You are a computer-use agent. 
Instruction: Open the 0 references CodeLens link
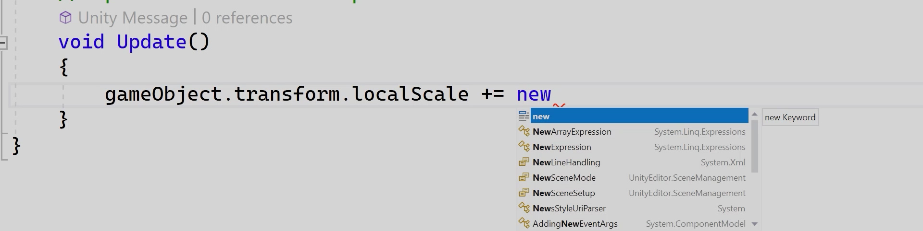coord(247,18)
